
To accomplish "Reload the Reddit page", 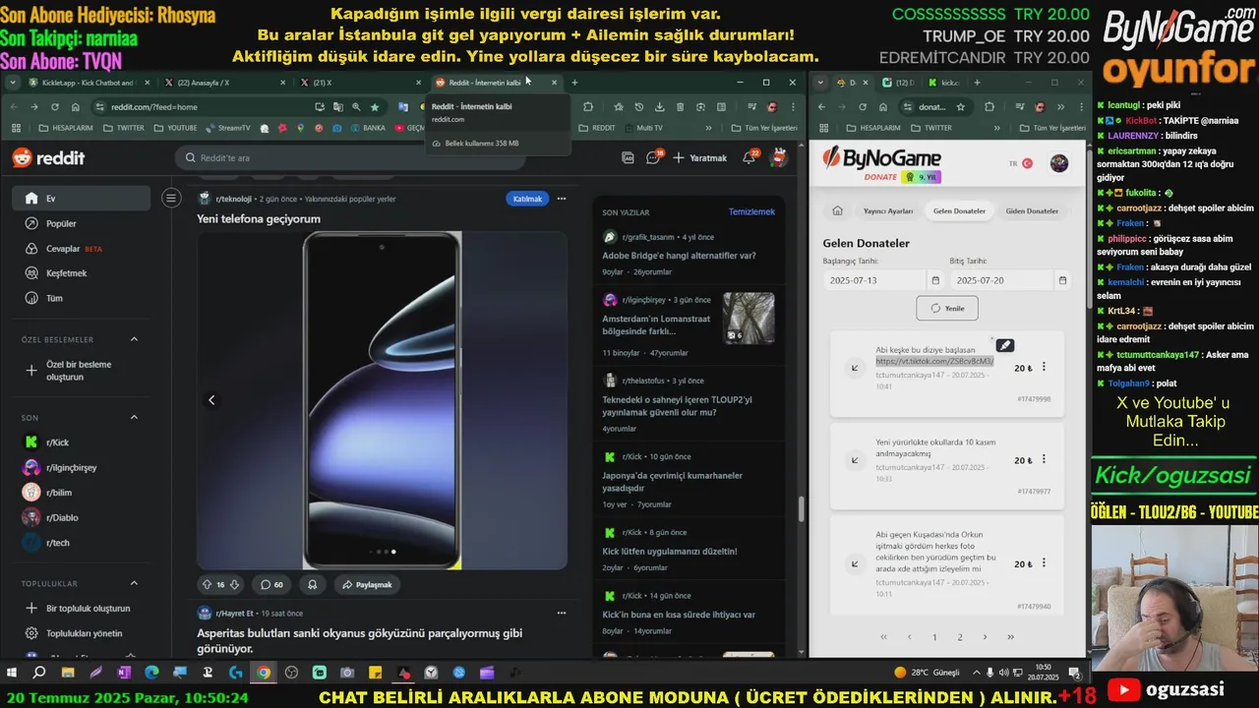I will click(x=54, y=106).
